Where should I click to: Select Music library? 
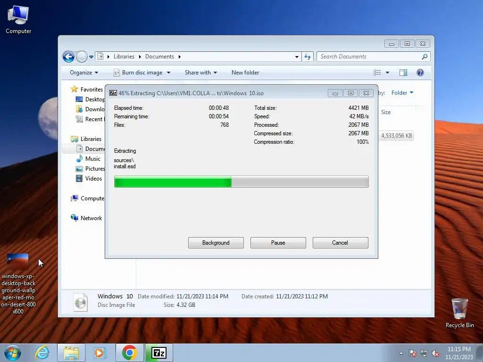(x=88, y=158)
